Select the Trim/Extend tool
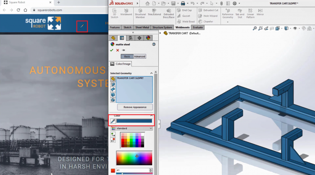 point(154,12)
